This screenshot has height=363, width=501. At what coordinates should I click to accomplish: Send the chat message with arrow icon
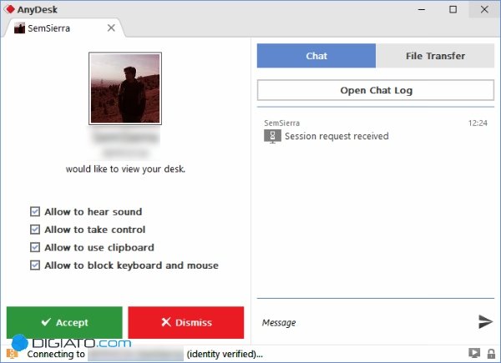485,321
